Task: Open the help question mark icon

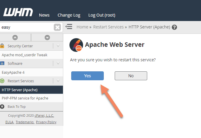Action: click(x=174, y=27)
